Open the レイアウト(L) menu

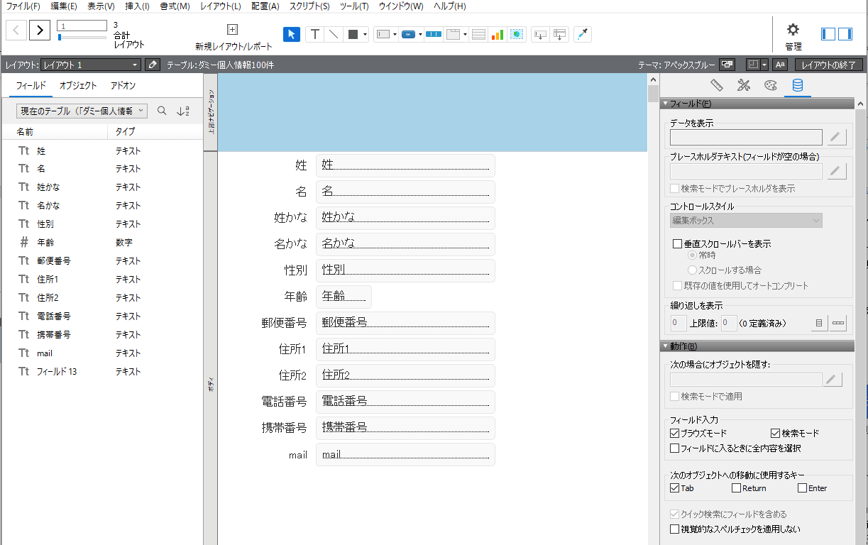[221, 6]
